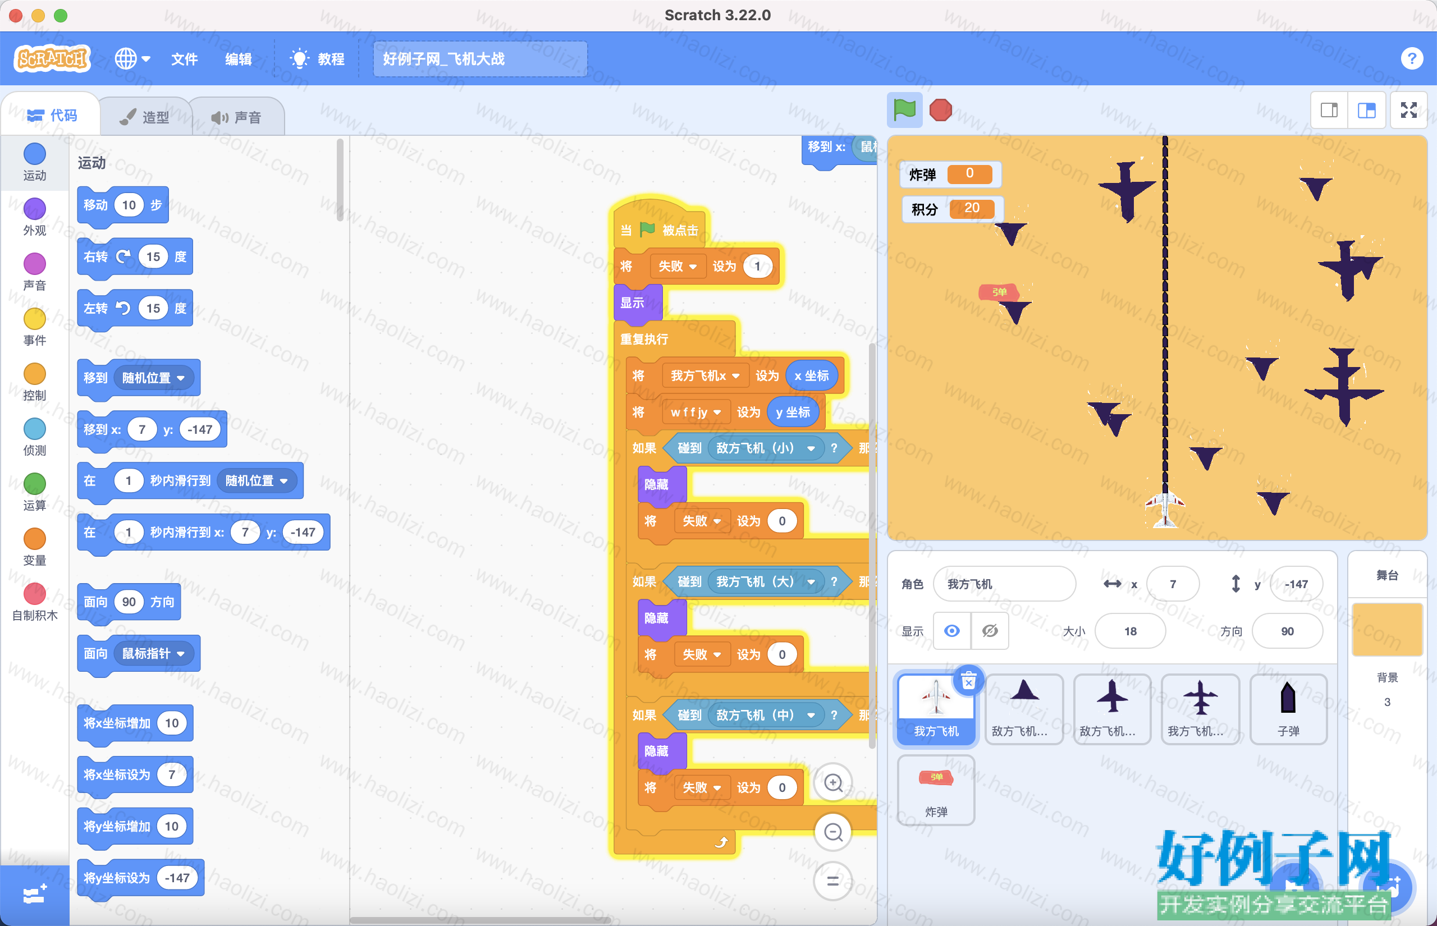Edit the sprite size 大小 field
The width and height of the screenshot is (1437, 926).
tap(1130, 631)
